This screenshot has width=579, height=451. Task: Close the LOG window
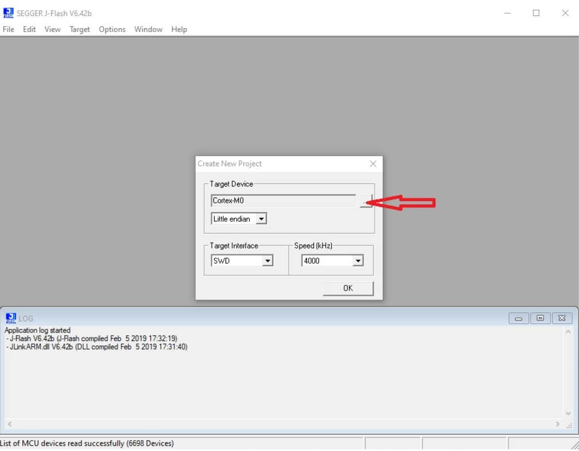[562, 318]
